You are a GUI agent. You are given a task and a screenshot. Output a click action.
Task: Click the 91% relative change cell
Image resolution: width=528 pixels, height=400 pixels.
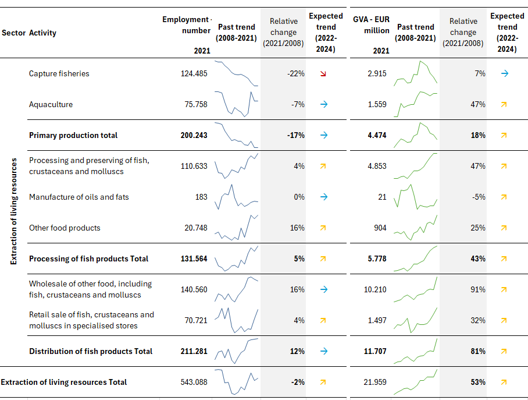click(477, 289)
